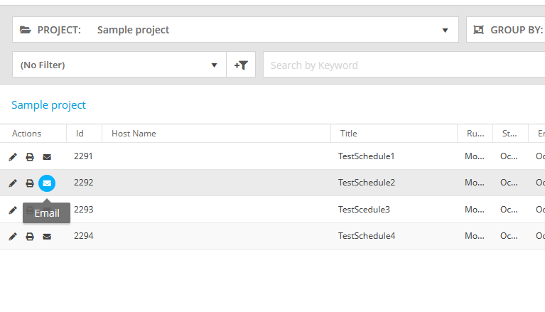Image resolution: width=545 pixels, height=312 pixels.
Task: Expand the (No Filter) dropdown
Action: point(119,65)
